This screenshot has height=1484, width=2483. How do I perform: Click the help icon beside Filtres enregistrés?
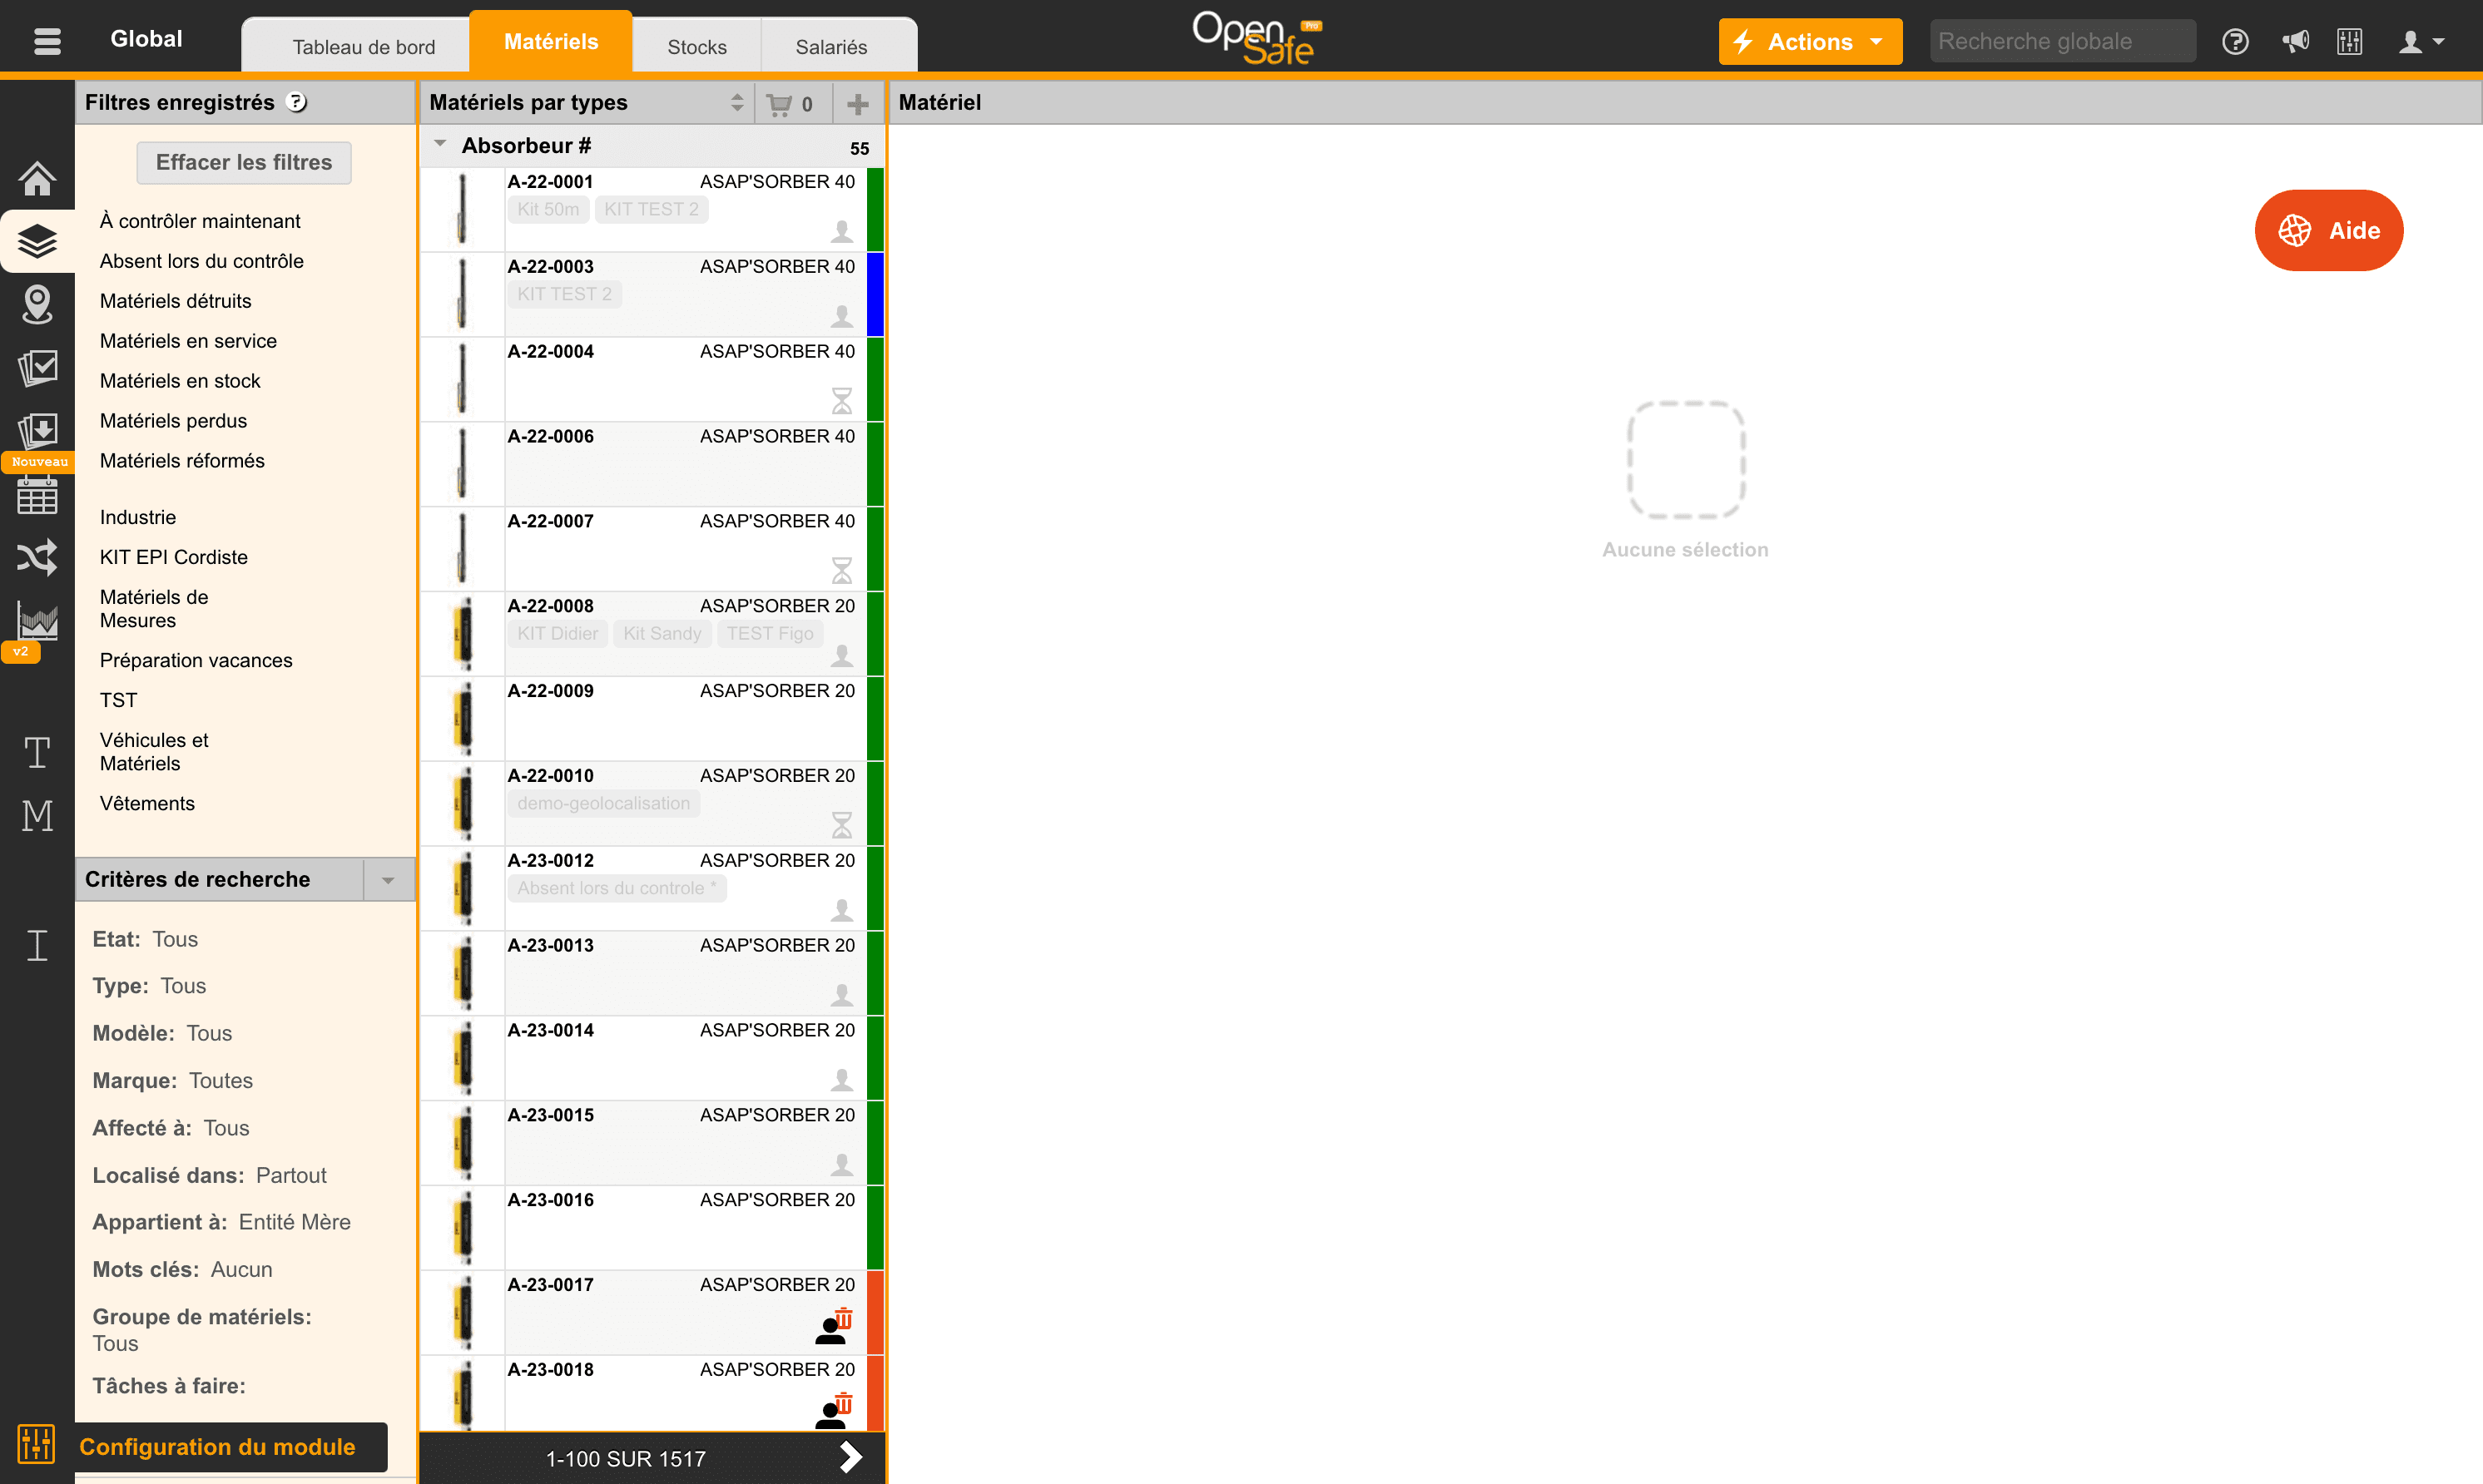click(x=297, y=102)
